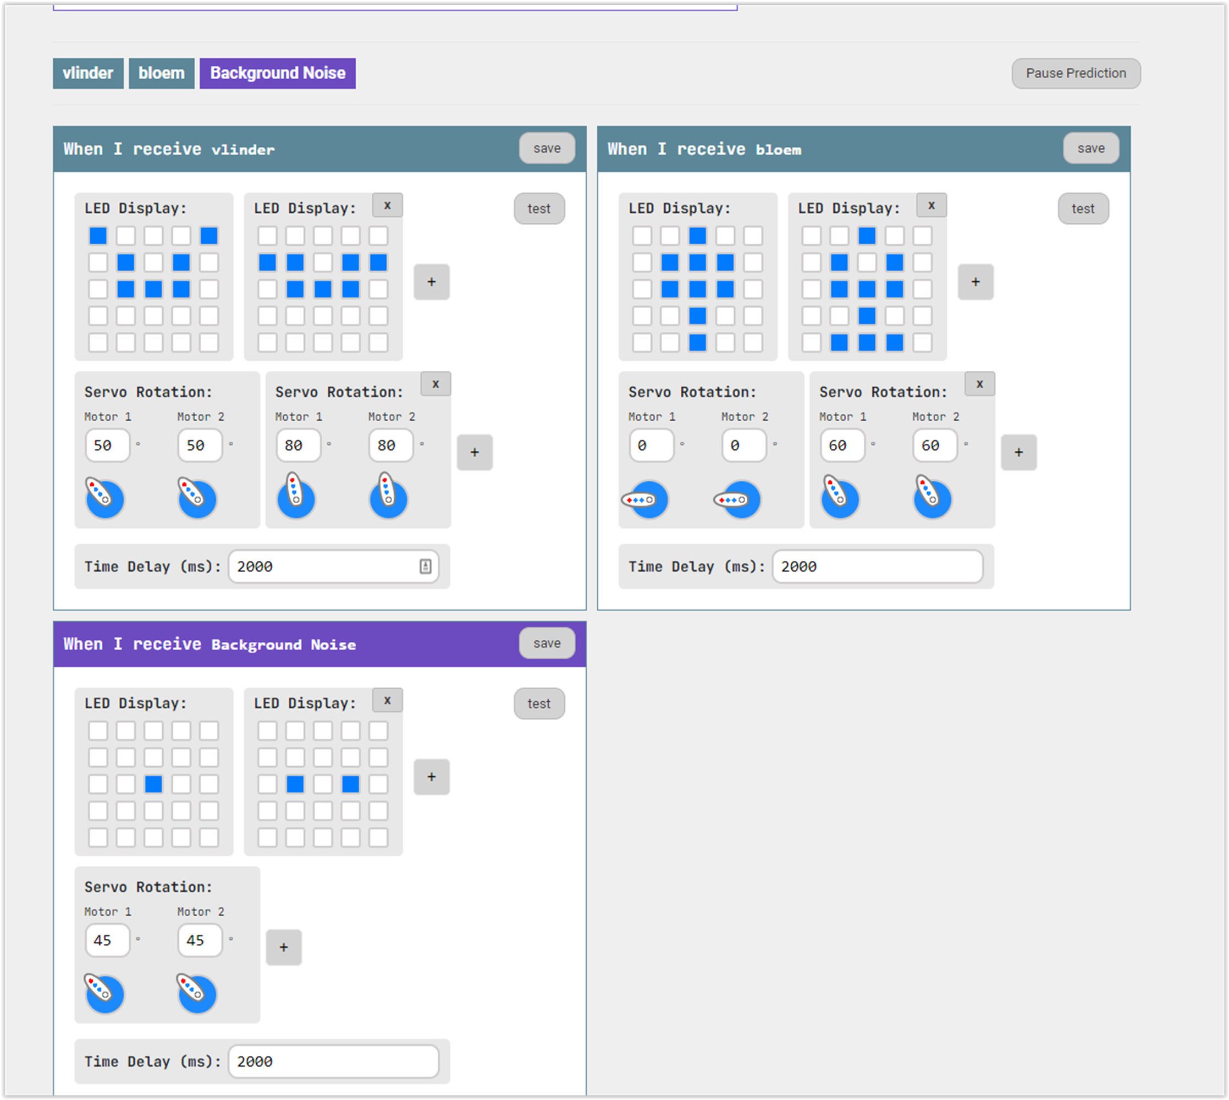This screenshot has width=1229, height=1100.
Task: Click Motor 1 servo dial showing 80° in vlinder
Action: point(296,499)
